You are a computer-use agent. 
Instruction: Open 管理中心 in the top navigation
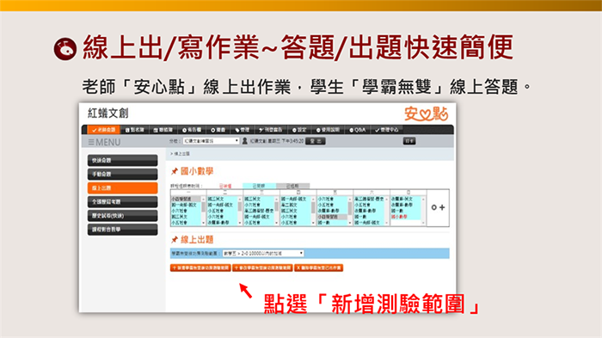tap(387, 130)
